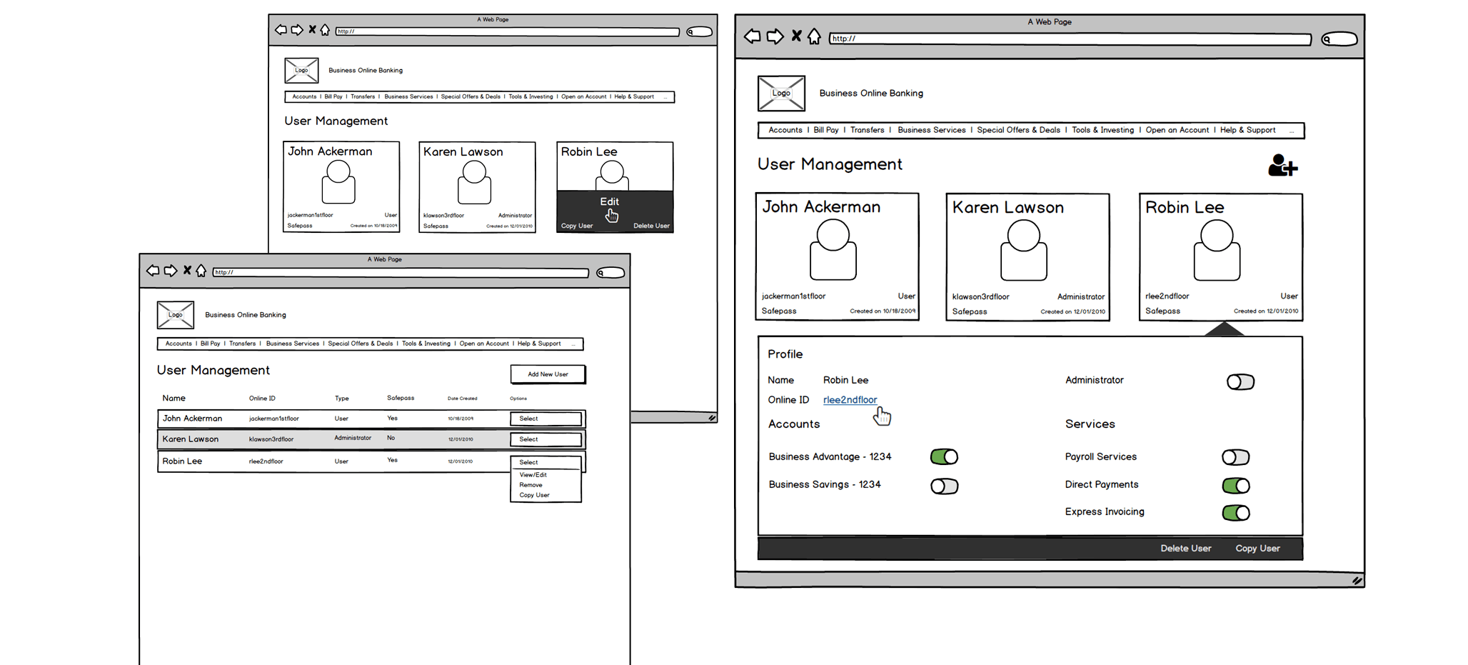Click the search pill in right browser window
This screenshot has height=665, width=1468.
point(1339,39)
